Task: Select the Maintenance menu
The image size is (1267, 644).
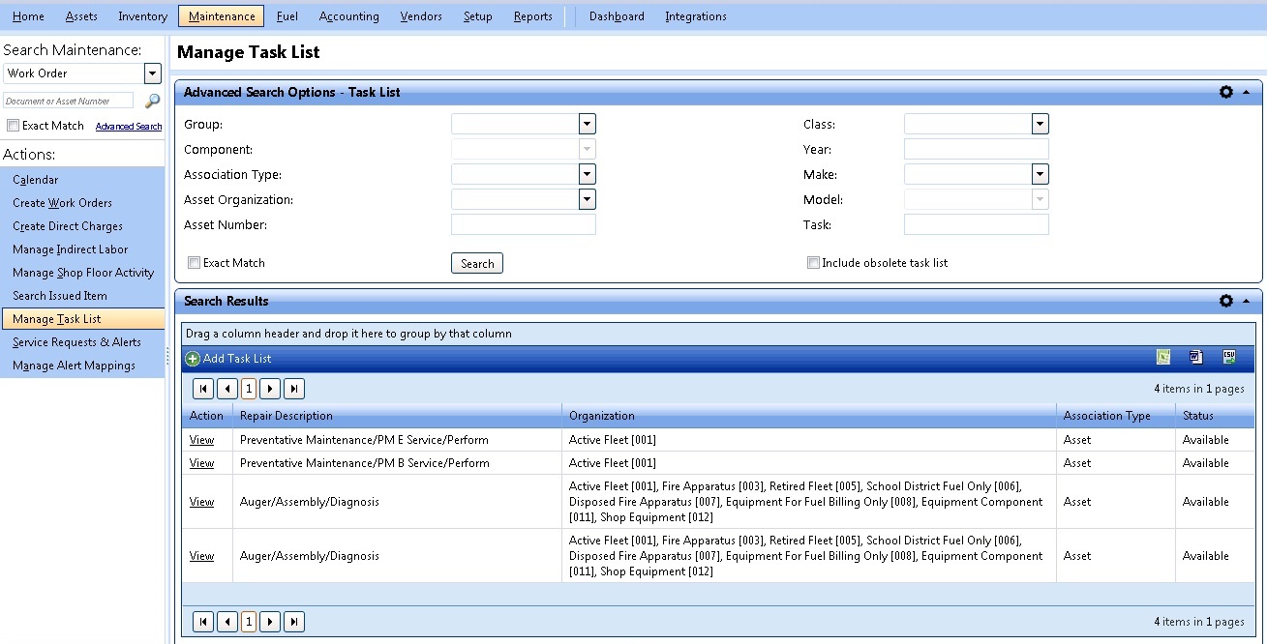Action: click(x=222, y=16)
